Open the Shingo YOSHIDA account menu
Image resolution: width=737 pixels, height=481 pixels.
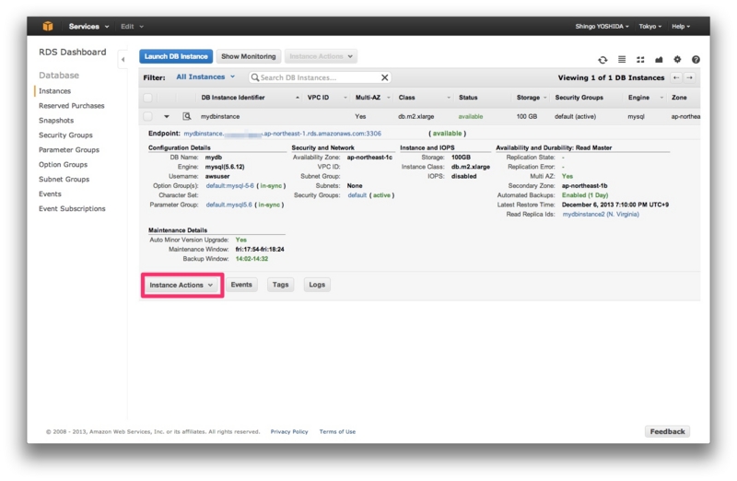[x=602, y=27]
